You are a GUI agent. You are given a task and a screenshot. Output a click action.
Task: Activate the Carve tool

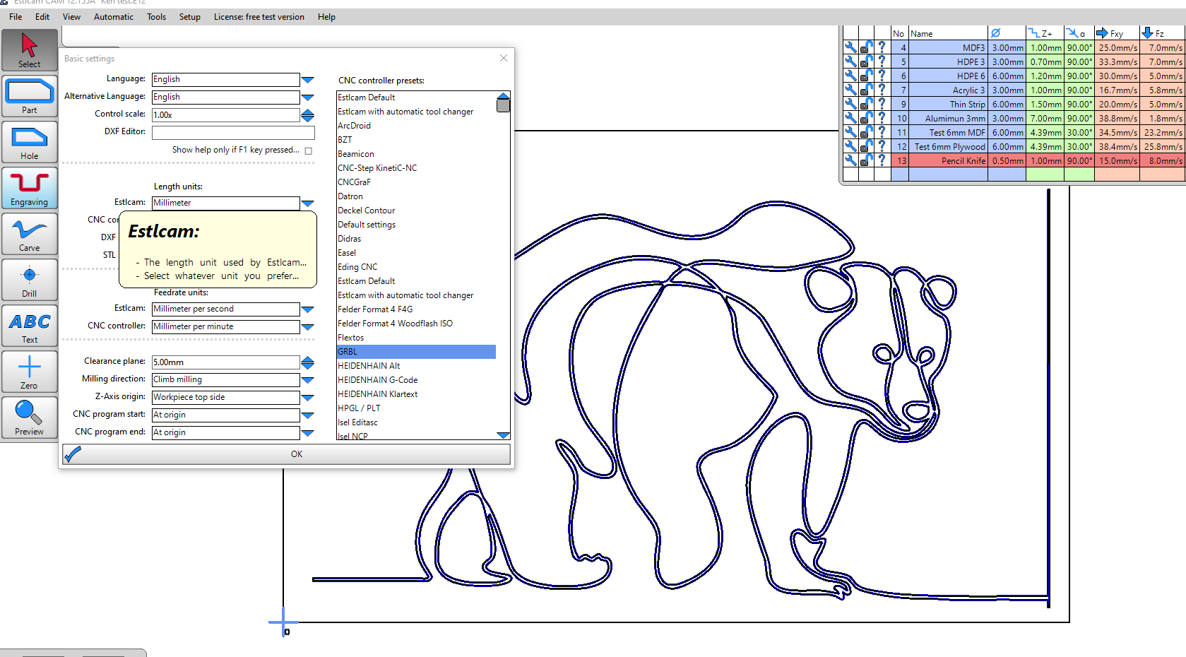29,235
